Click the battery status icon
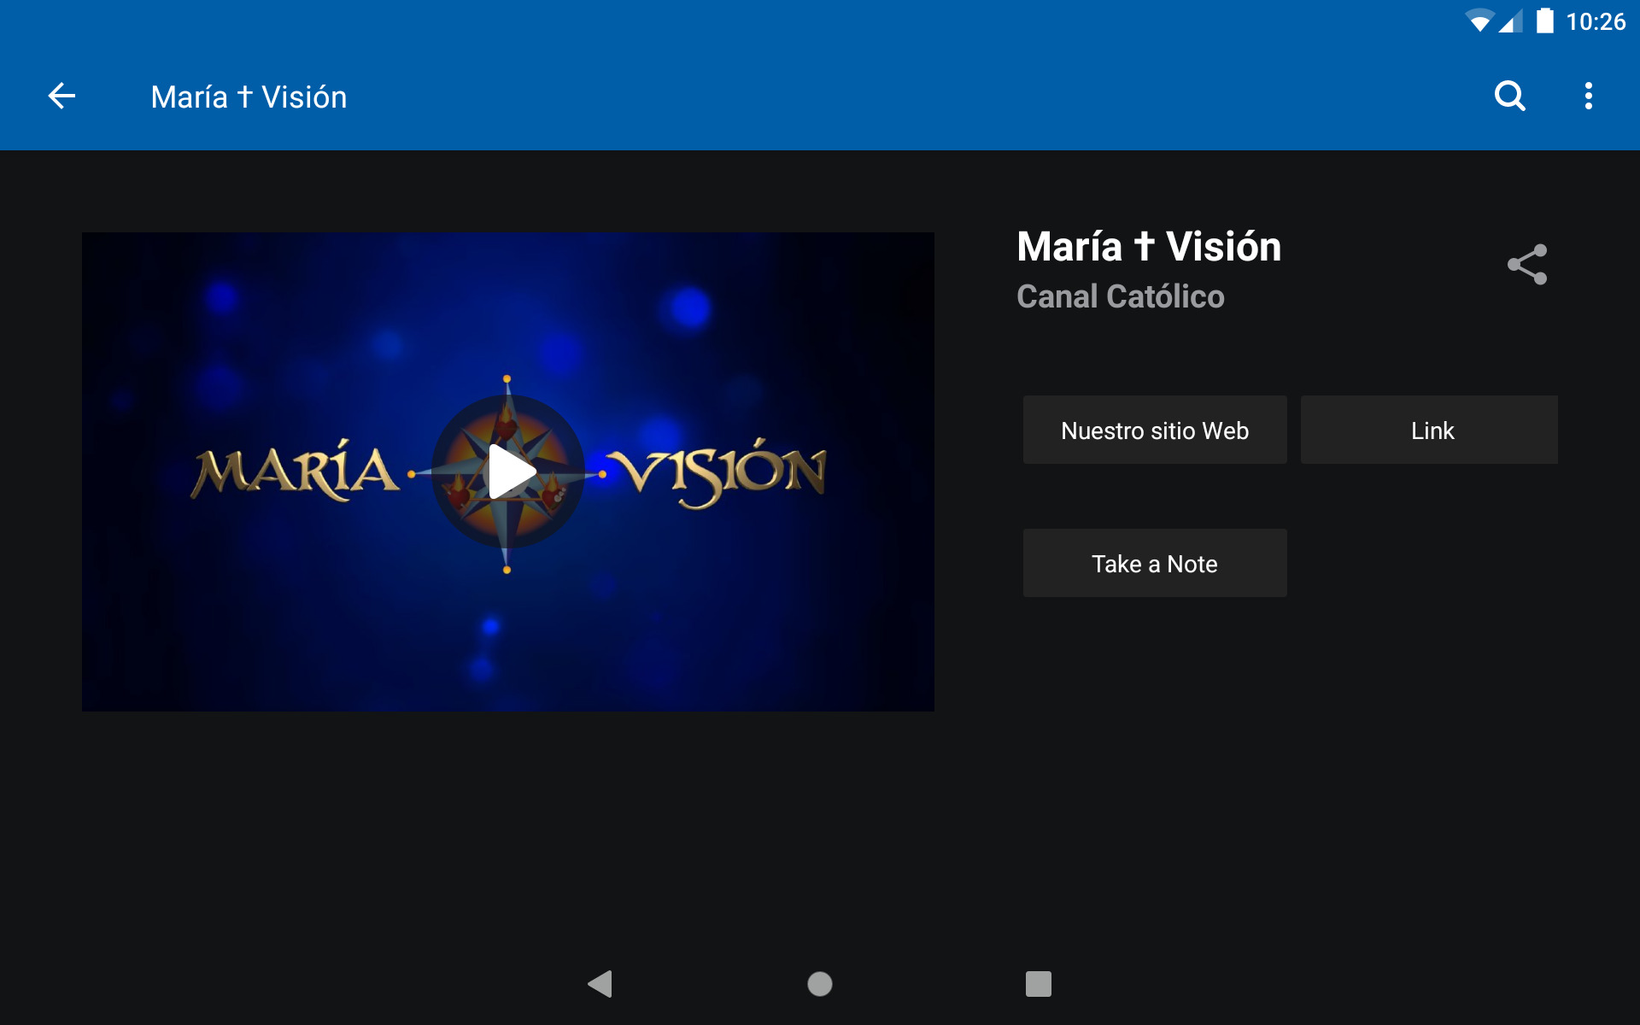This screenshot has height=1025, width=1640. [x=1544, y=20]
